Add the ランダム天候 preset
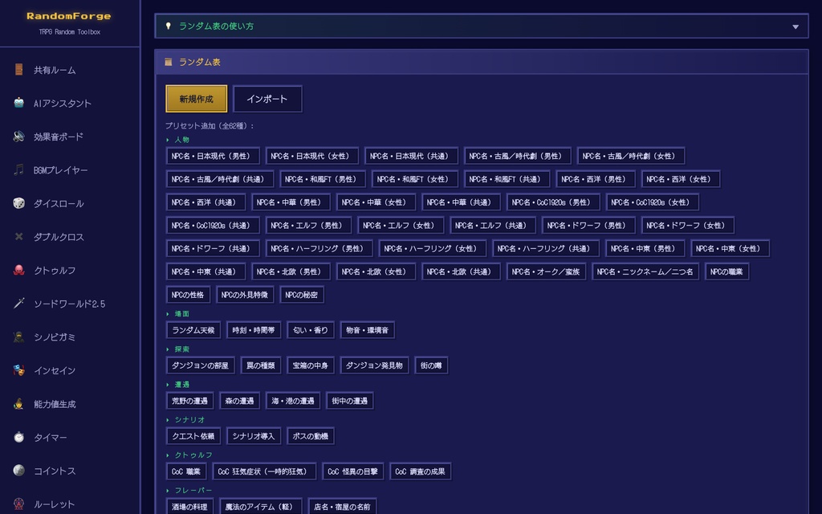This screenshot has width=822, height=514. coord(193,329)
